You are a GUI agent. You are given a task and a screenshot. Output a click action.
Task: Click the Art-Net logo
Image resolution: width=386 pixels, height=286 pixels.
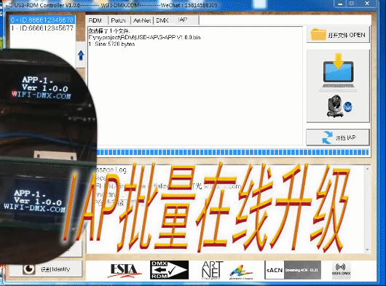[212, 270]
